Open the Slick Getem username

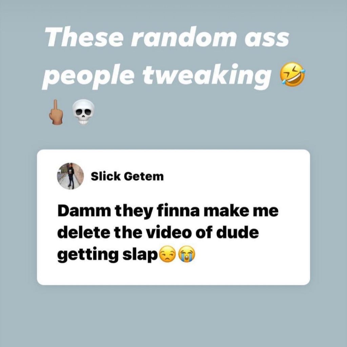pos(127,176)
